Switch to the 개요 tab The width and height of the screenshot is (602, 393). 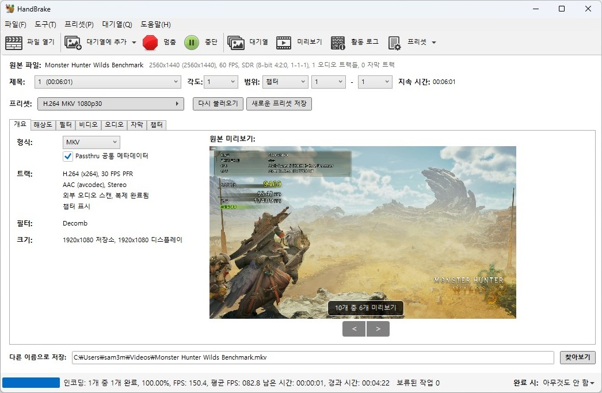coord(20,124)
